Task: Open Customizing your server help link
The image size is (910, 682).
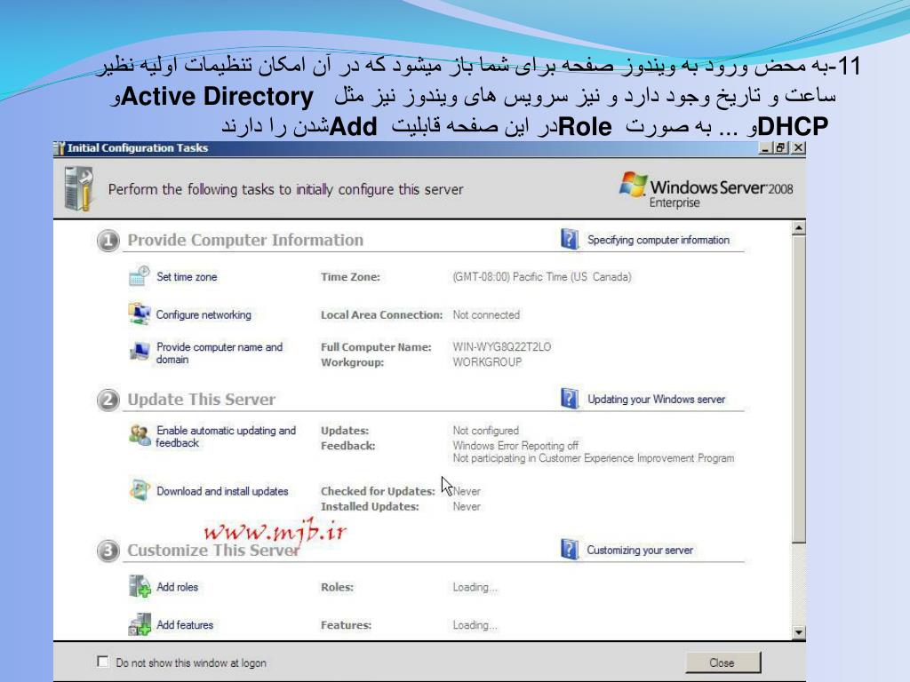Action: click(640, 550)
